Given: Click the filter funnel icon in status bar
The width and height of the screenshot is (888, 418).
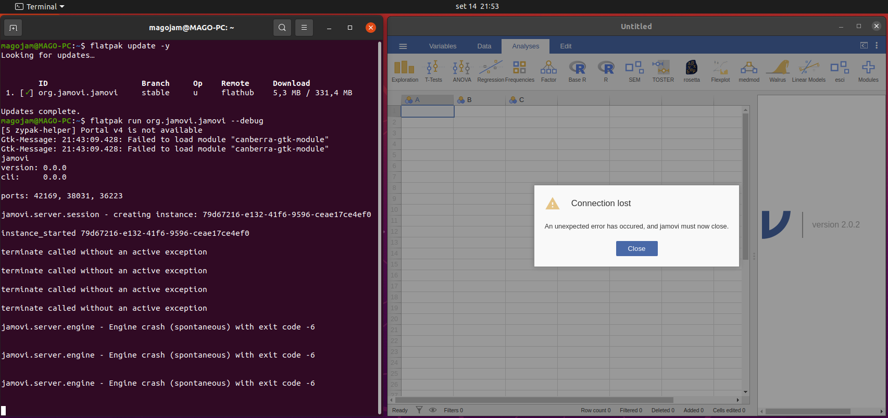Looking at the screenshot, I should click(x=419, y=410).
